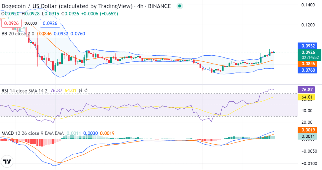Screen dimensions: 322x170
Task: Click the L0.0915 low value
Action: [50, 13]
